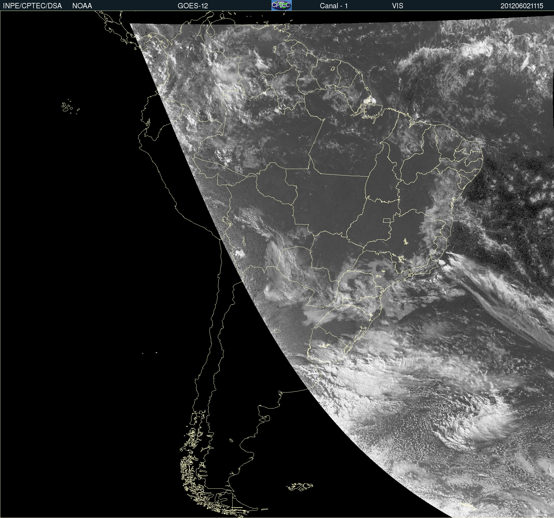Click the VIS label in the header
Viewport: 554px width, 518px height.
tap(398, 6)
